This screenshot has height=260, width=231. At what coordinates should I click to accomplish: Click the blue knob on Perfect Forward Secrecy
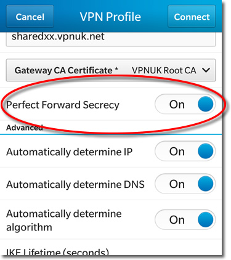tap(206, 104)
